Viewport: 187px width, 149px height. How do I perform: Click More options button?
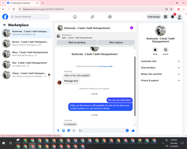click(x=116, y=42)
